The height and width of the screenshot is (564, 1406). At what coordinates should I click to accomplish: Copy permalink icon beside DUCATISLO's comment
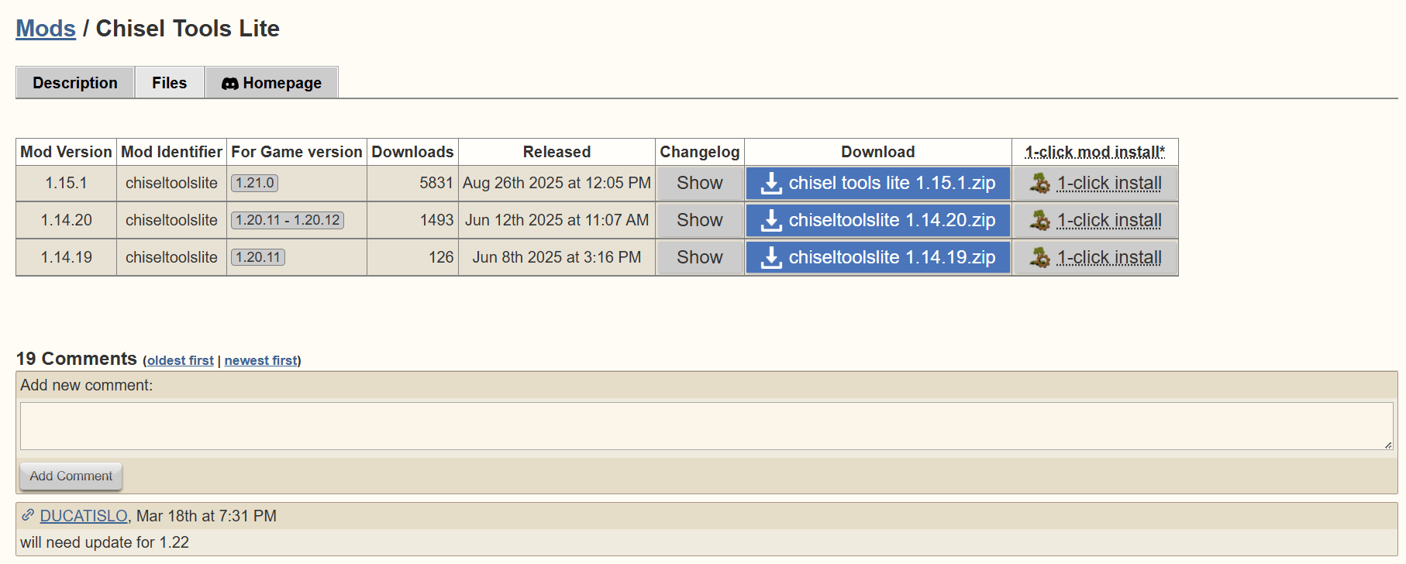28,515
